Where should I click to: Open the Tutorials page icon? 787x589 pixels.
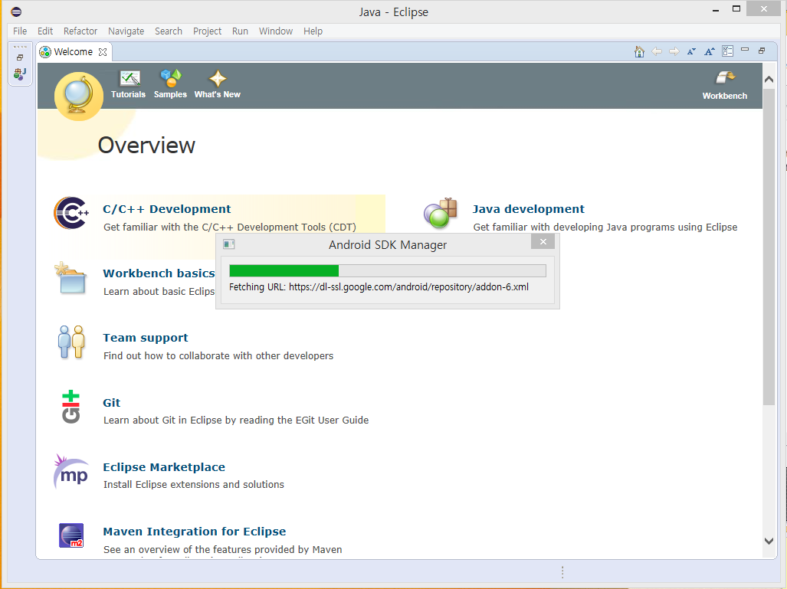[x=129, y=79]
